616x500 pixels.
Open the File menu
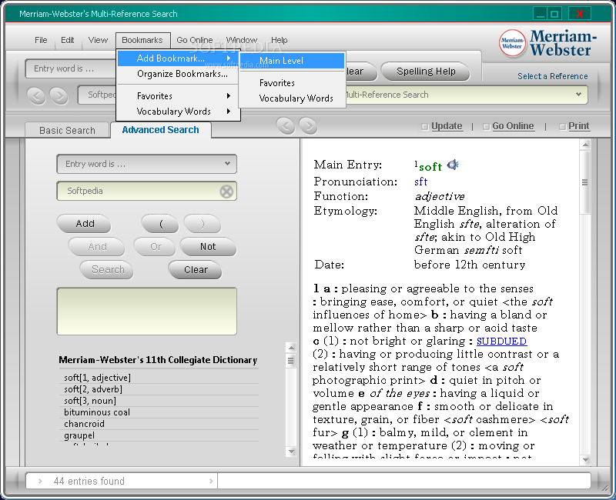41,40
